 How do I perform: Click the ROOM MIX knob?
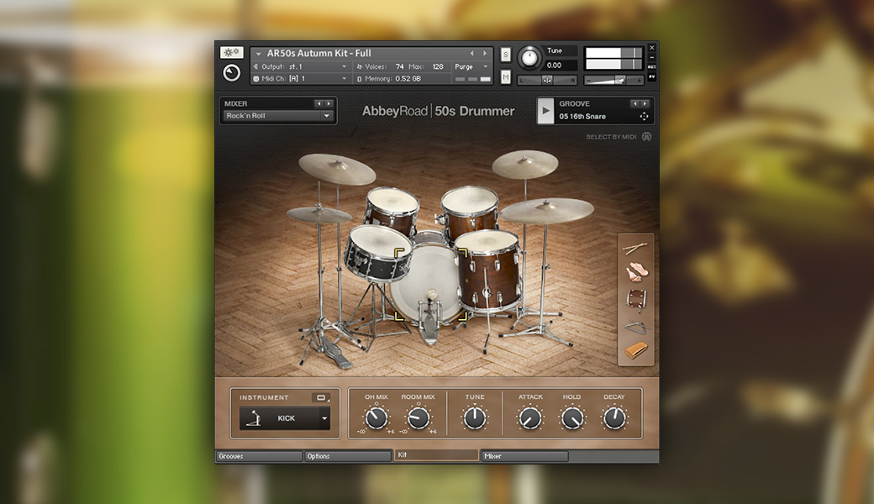click(418, 418)
